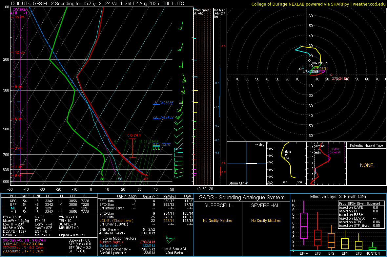Image resolution: width=387 pixels, height=257 pixels.
Task: Select the highlighted ML parcel row
Action: [x=50, y=208]
